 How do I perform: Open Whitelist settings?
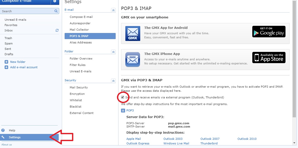(76, 100)
